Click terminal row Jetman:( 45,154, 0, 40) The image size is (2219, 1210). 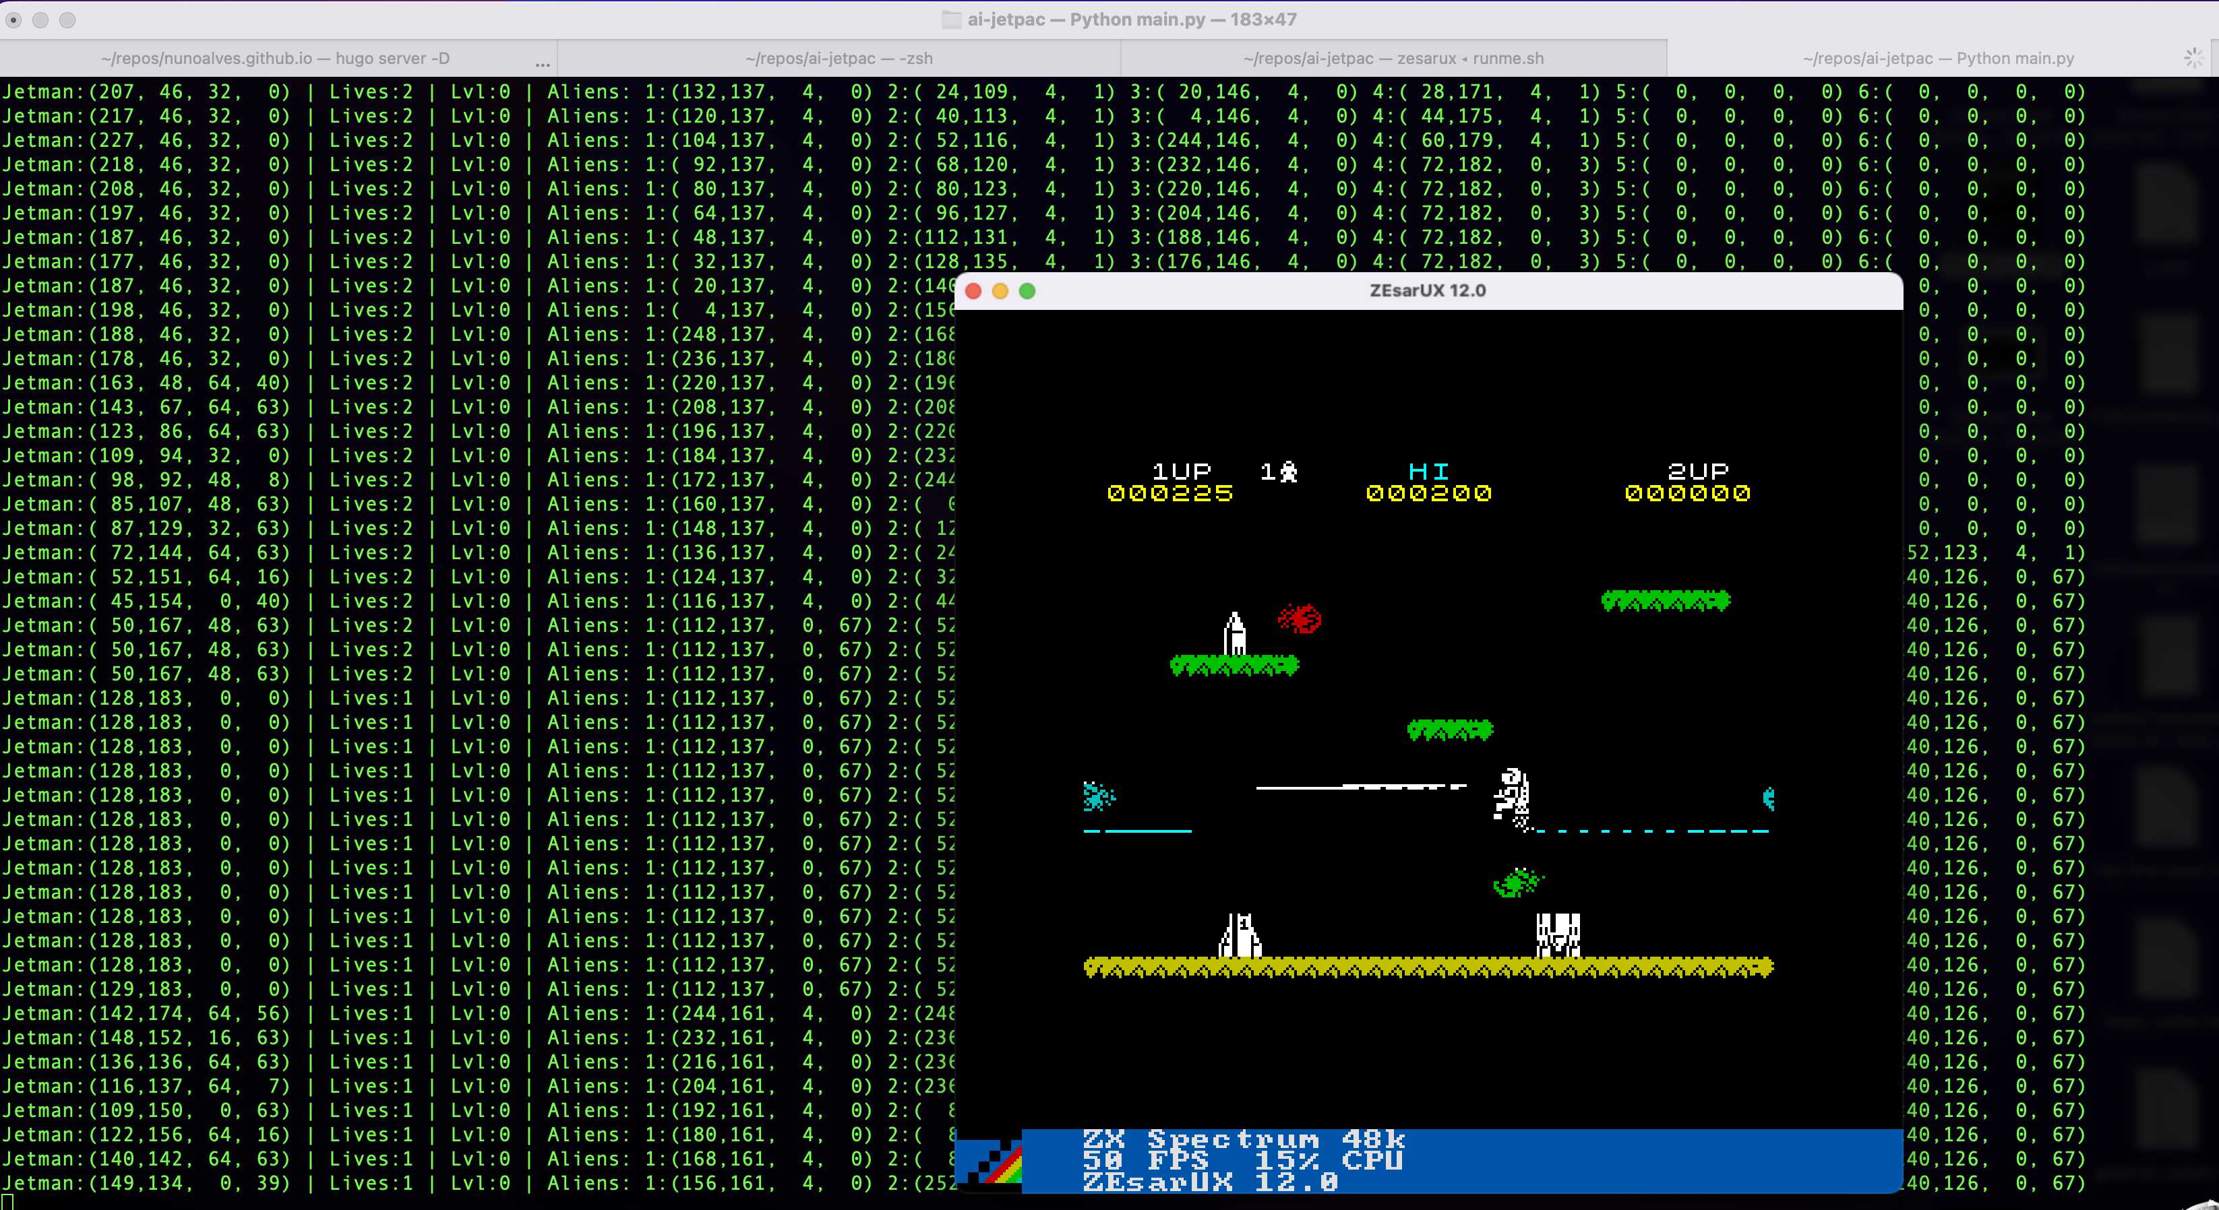coord(477,601)
